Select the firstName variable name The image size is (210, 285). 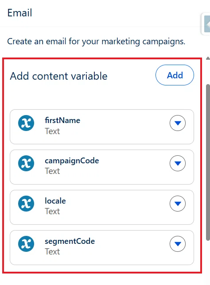tap(62, 120)
